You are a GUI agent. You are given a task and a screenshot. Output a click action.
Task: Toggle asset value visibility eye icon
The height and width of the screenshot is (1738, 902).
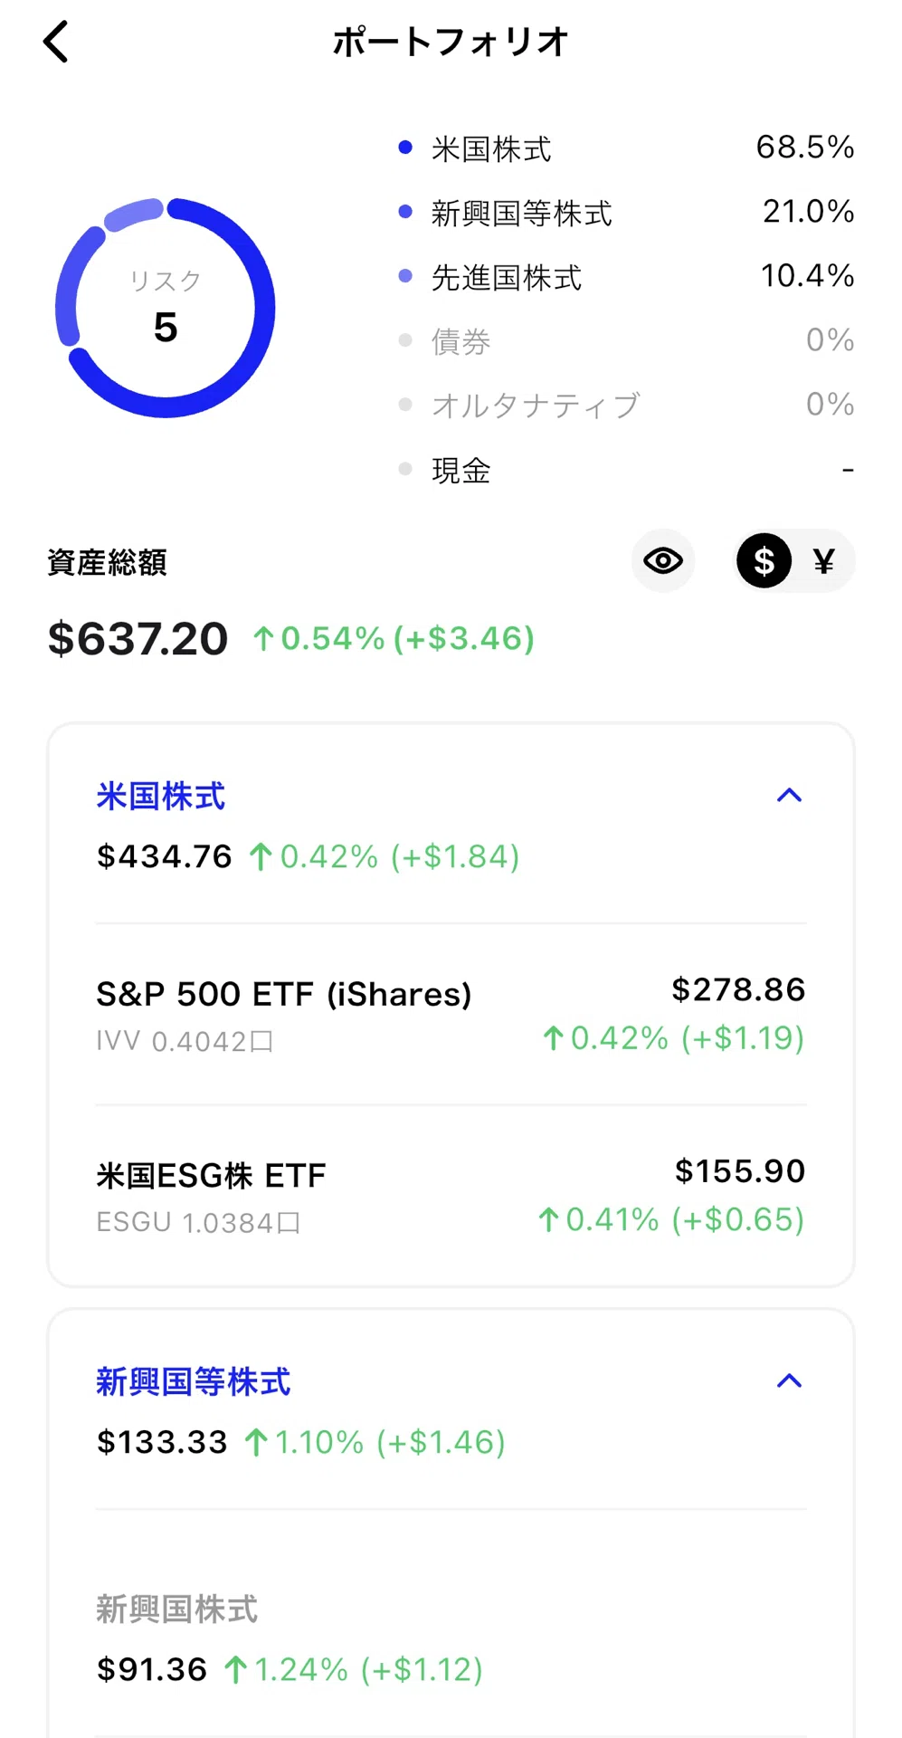pos(663,561)
